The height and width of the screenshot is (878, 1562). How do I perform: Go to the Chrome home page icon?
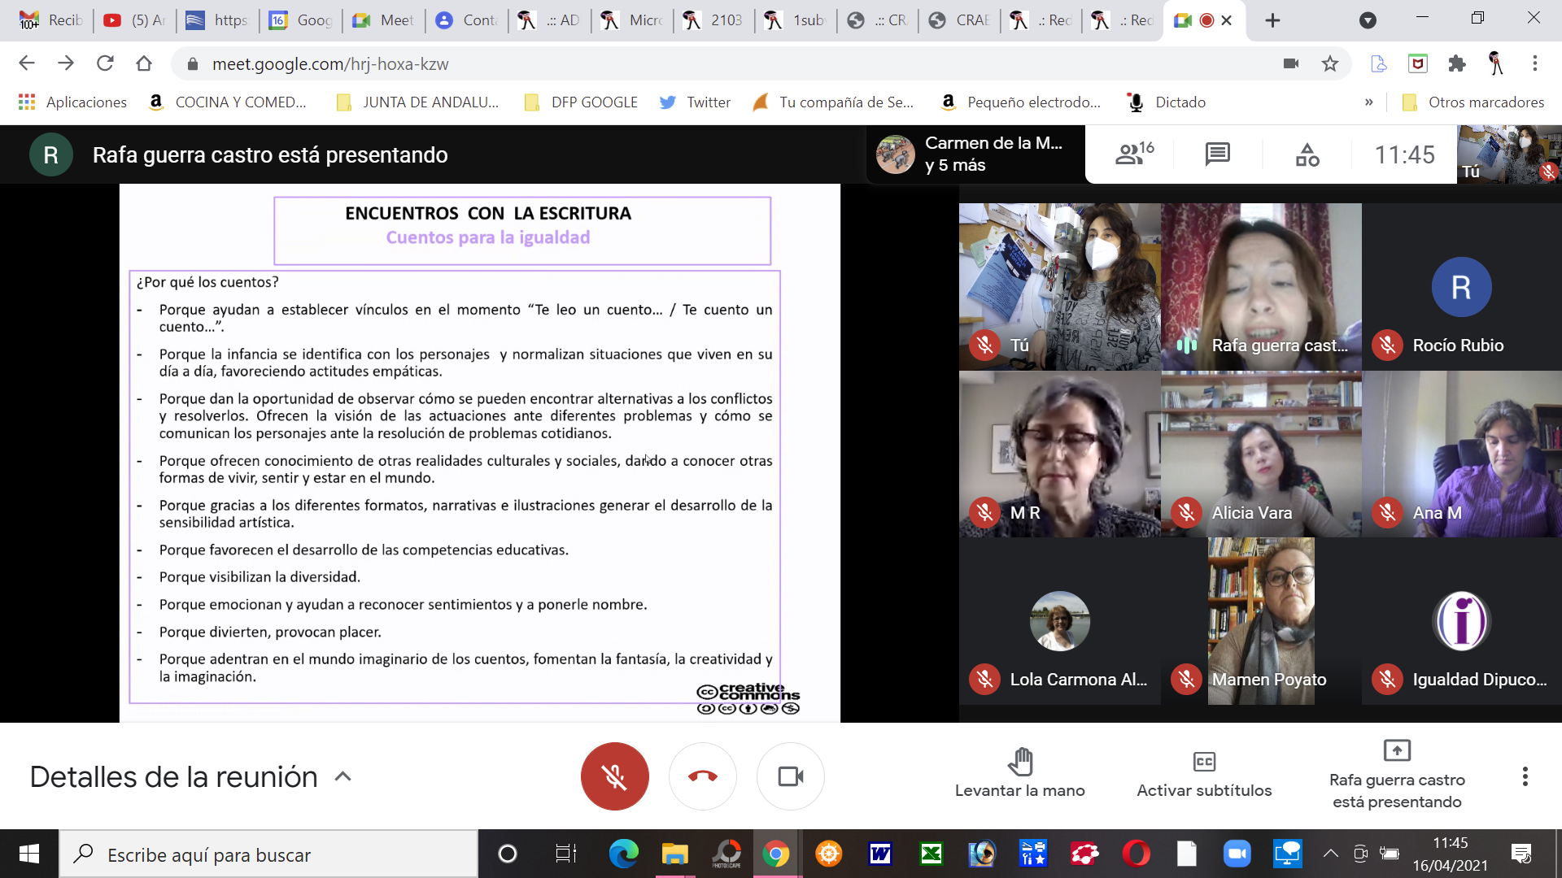pyautogui.click(x=144, y=63)
